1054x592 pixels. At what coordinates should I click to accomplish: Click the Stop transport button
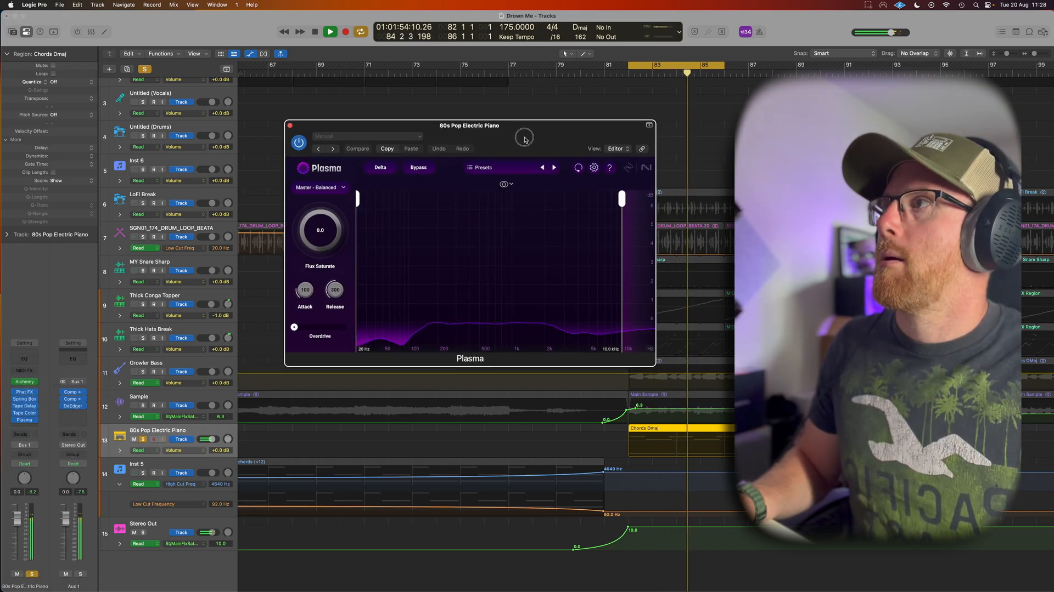315,32
